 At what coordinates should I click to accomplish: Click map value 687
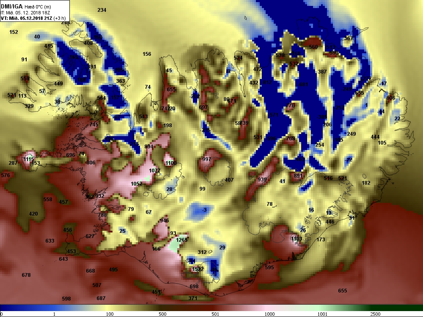(x=101, y=298)
